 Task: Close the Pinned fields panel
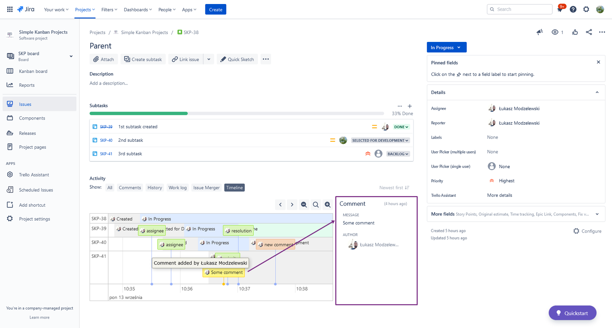coord(598,62)
